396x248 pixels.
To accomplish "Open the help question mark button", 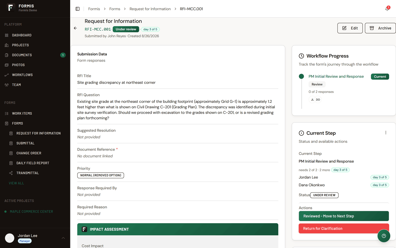I will pyautogui.click(x=384, y=236).
